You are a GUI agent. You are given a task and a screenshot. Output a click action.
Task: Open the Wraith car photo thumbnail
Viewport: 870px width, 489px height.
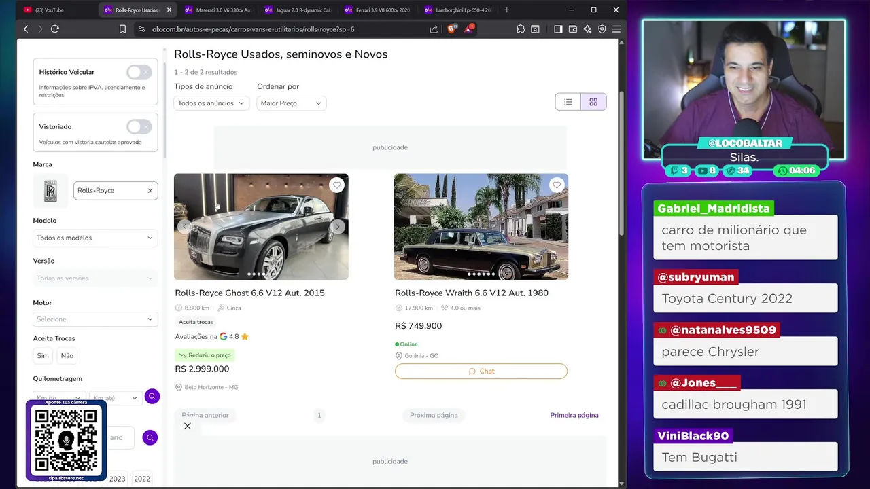481,227
